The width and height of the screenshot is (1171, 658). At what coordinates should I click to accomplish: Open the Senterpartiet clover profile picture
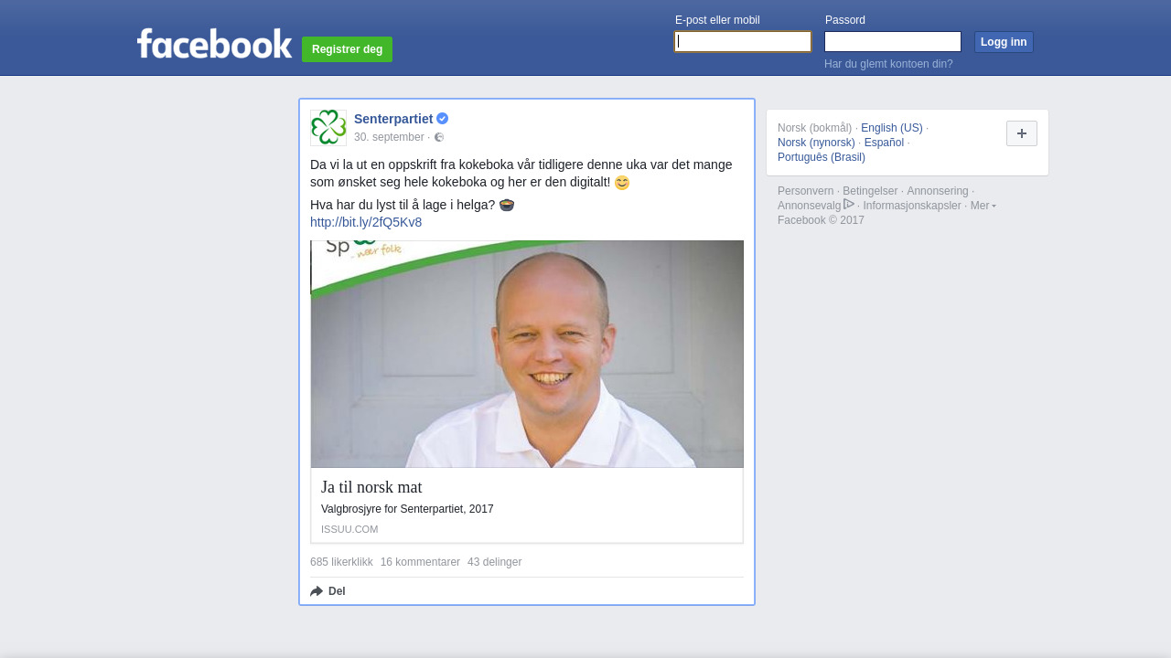(x=328, y=128)
